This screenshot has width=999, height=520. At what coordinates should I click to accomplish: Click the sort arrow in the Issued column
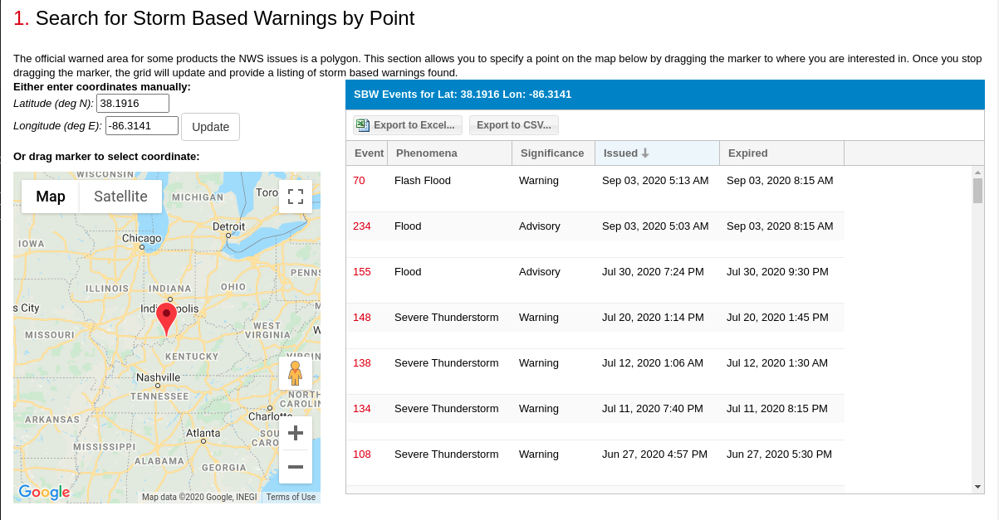tap(645, 153)
